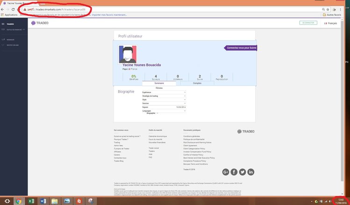Open Google Chrome from the taskbar
Viewport: 350px width, 205px height.
18,201
